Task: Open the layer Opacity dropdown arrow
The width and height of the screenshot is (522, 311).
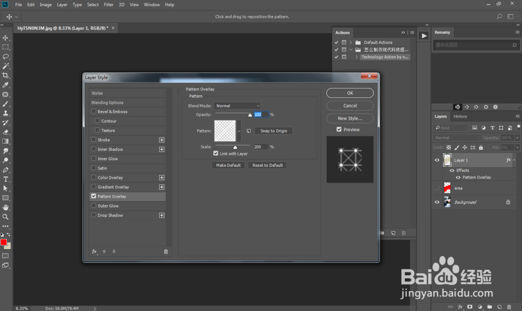Action: (x=517, y=138)
